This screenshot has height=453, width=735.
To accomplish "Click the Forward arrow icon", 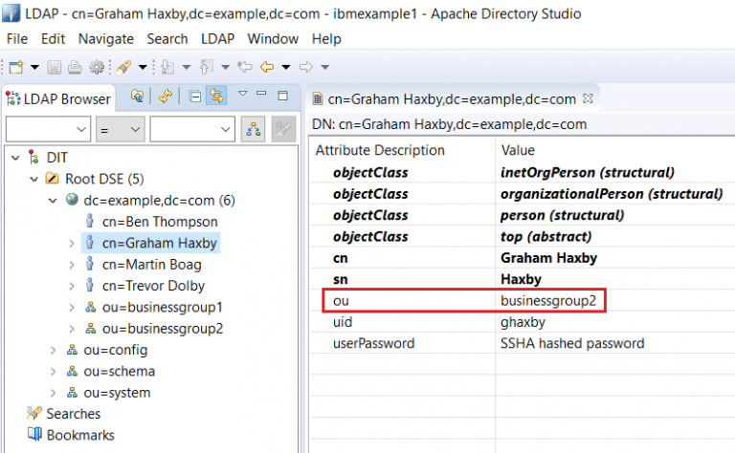I will click(x=306, y=68).
